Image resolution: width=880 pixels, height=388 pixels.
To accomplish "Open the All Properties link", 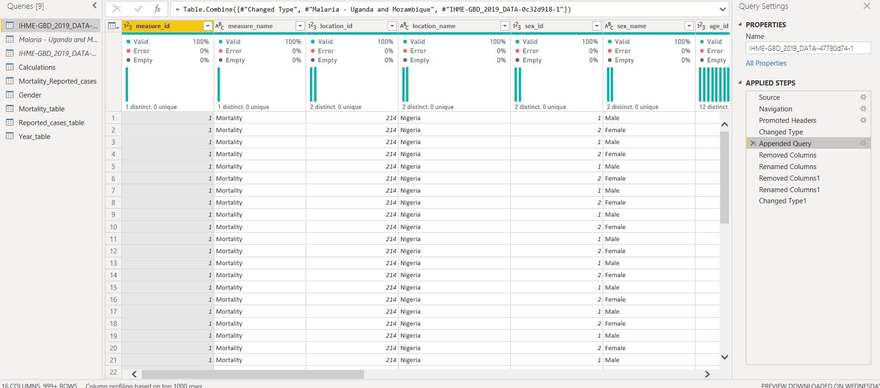I will (x=766, y=63).
